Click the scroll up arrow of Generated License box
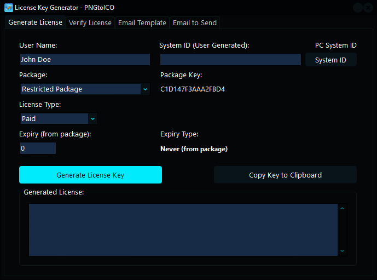377x280 pixels. tap(343, 209)
